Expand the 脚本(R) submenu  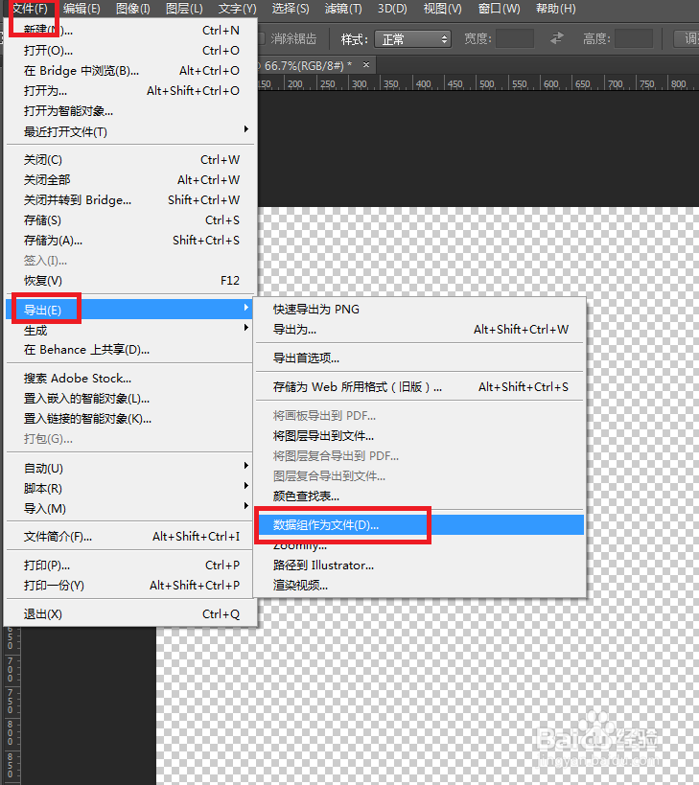(x=130, y=488)
